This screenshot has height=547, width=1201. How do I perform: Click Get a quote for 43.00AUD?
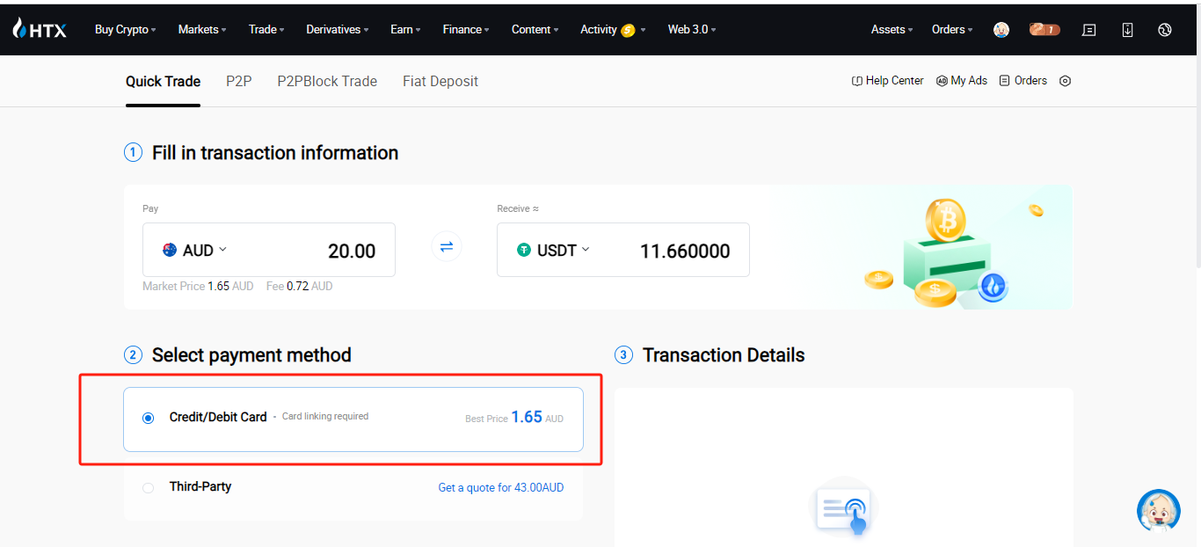[x=500, y=487]
